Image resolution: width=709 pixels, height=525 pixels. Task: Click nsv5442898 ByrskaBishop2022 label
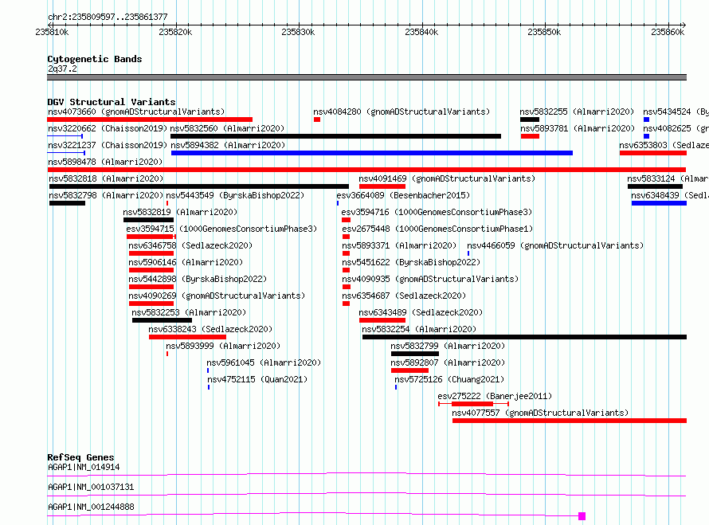(x=198, y=279)
